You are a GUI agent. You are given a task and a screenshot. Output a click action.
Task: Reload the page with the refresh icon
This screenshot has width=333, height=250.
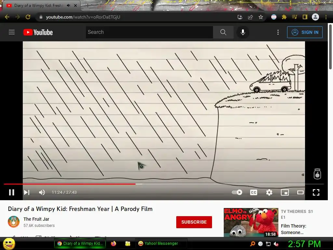pos(28,17)
